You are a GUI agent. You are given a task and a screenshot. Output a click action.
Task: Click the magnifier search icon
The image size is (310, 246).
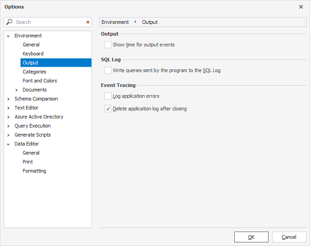click(9, 22)
